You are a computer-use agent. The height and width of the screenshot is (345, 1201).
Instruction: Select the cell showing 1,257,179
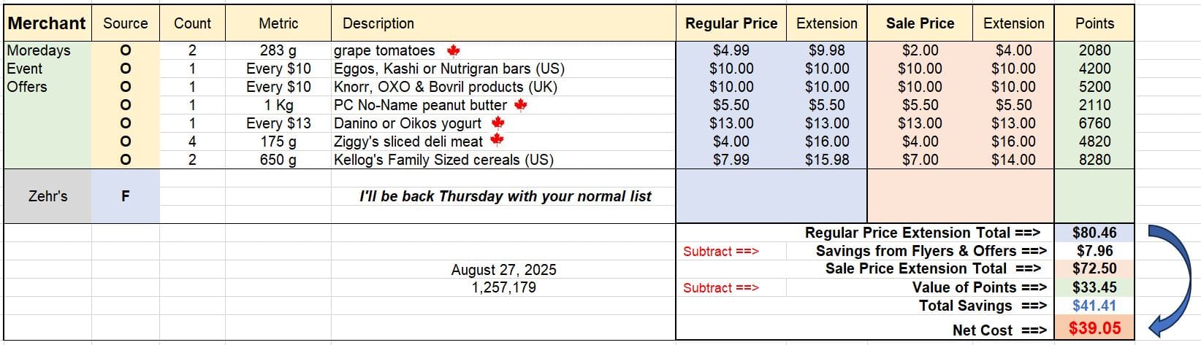click(x=503, y=287)
